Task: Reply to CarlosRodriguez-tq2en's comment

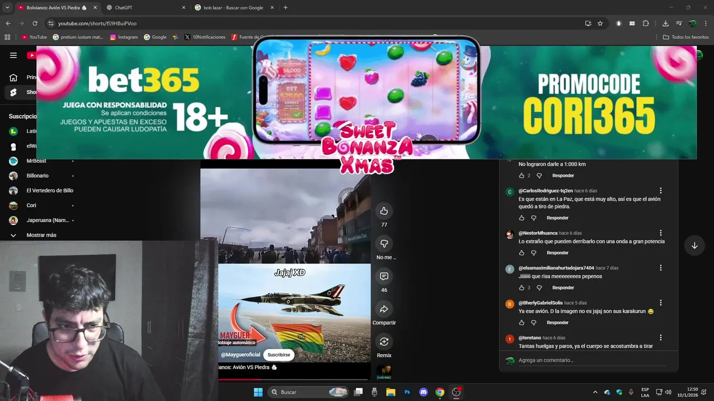Action: (557, 218)
